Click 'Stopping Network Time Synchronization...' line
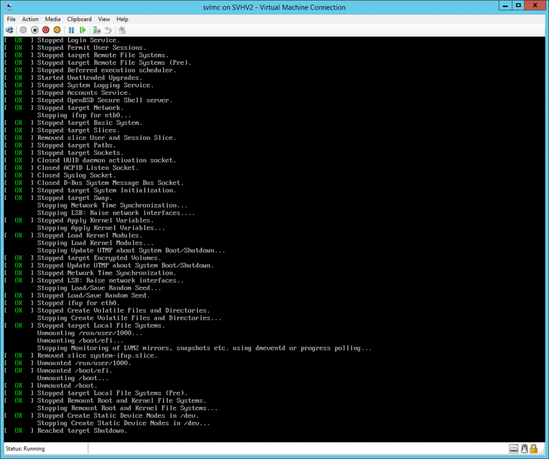Image resolution: width=549 pixels, height=459 pixels. click(x=113, y=205)
